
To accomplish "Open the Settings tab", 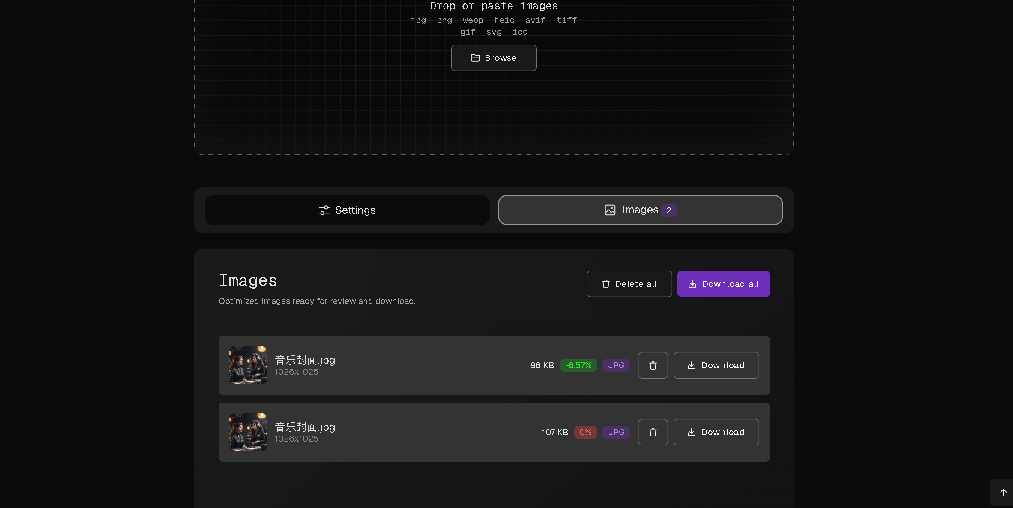I will pyautogui.click(x=347, y=210).
